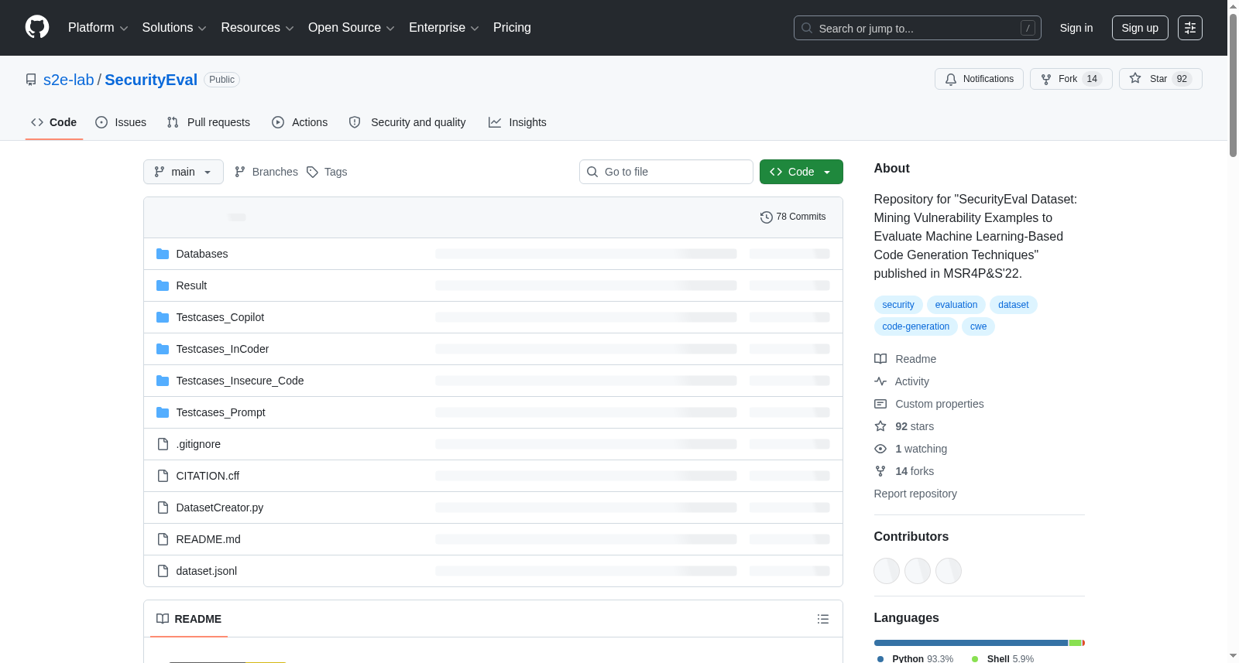This screenshot has height=663, width=1239.
Task: Click the Python language bar segment
Action: coord(971,643)
